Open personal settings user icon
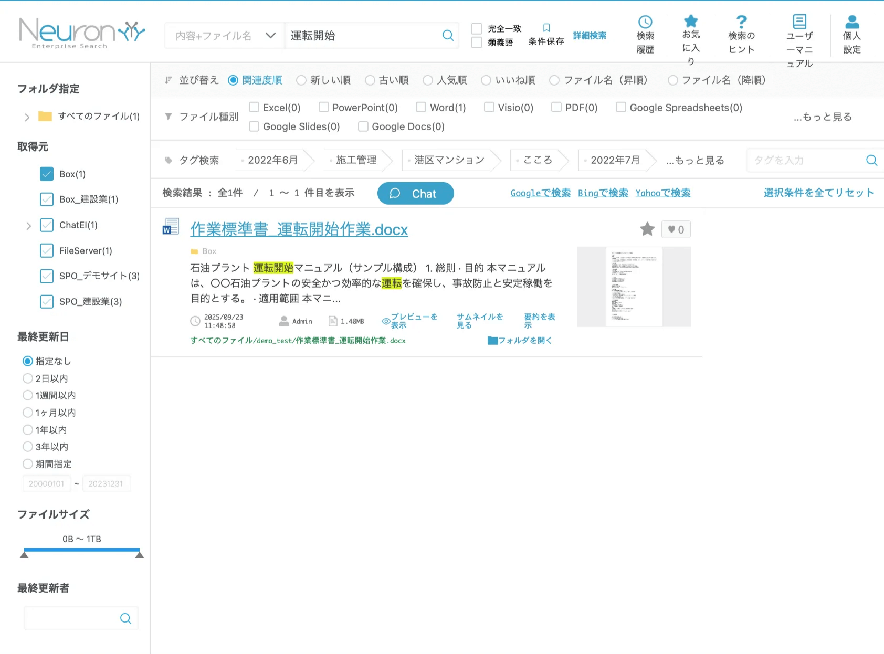Screen dimensions: 884x654 coord(852,22)
